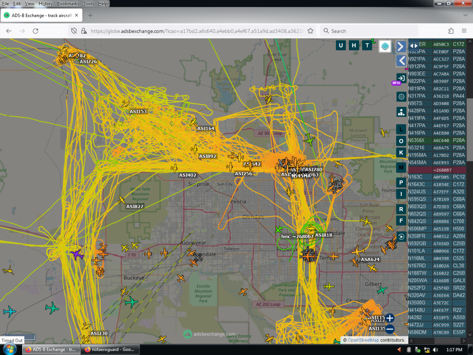The height and width of the screenshot is (355, 473).
Task: Open the stats leaderboard icon
Action: (x=401, y=112)
